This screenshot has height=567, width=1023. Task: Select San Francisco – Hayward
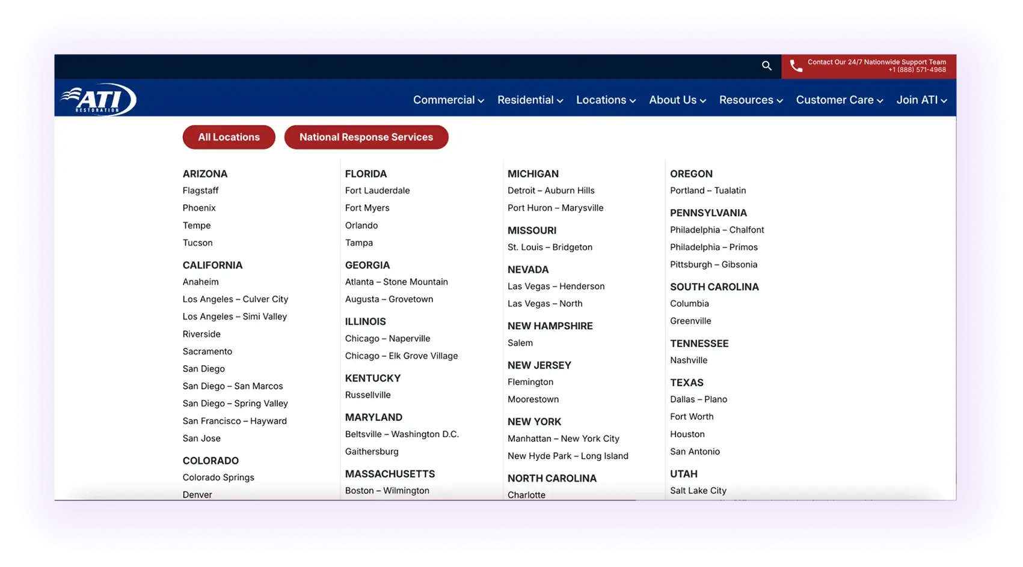tap(235, 421)
